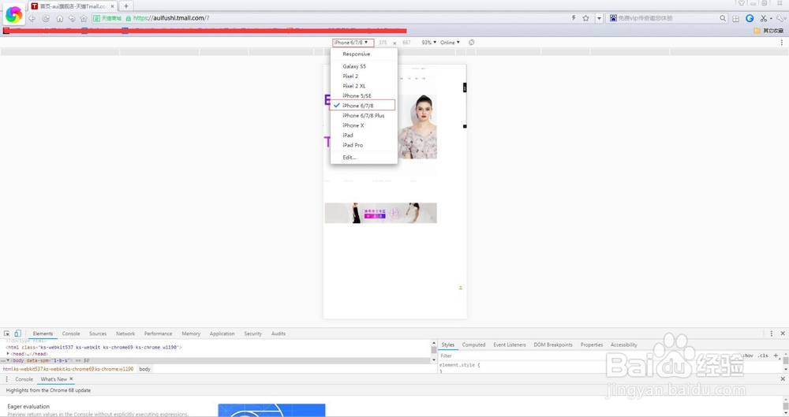
Task: Select iPhone 6/7/8 Plus device
Action: coord(363,116)
